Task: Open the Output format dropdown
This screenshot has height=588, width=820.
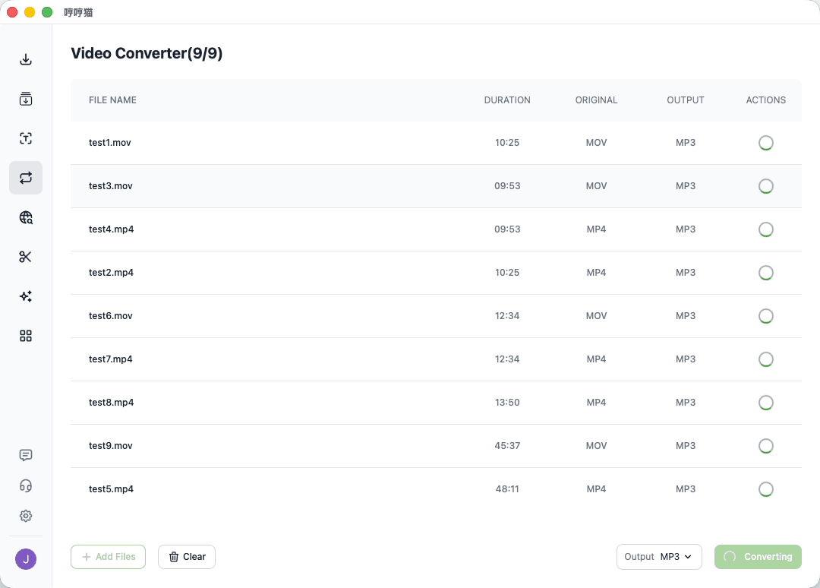Action: 659,556
